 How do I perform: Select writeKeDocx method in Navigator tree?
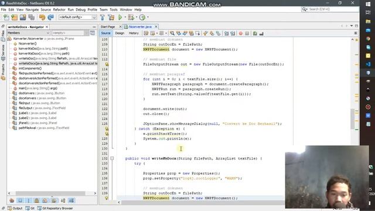[x=58, y=63]
